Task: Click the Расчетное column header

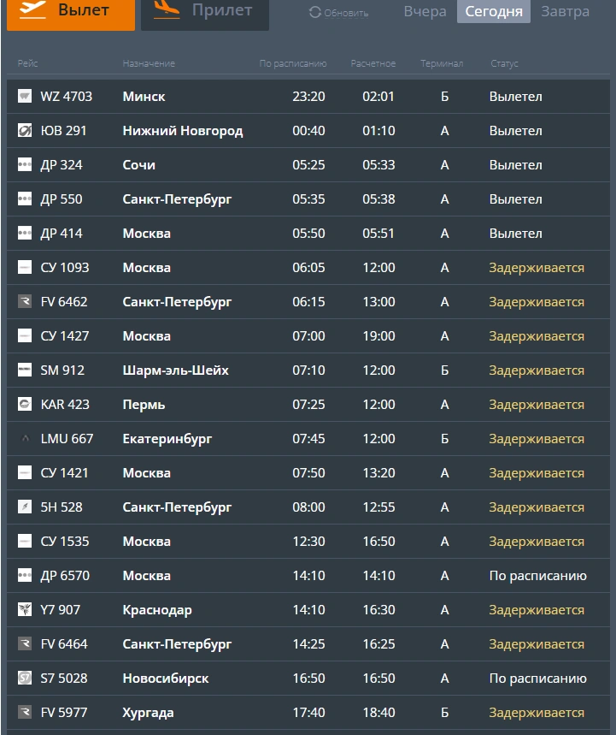Action: click(x=373, y=63)
